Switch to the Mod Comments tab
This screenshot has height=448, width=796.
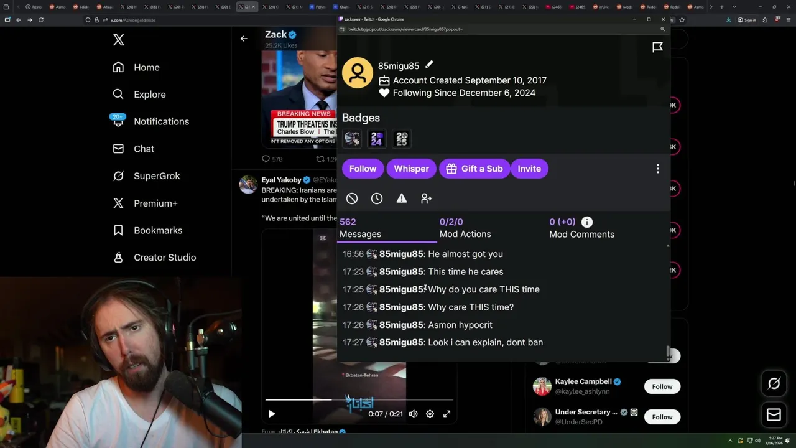581,228
